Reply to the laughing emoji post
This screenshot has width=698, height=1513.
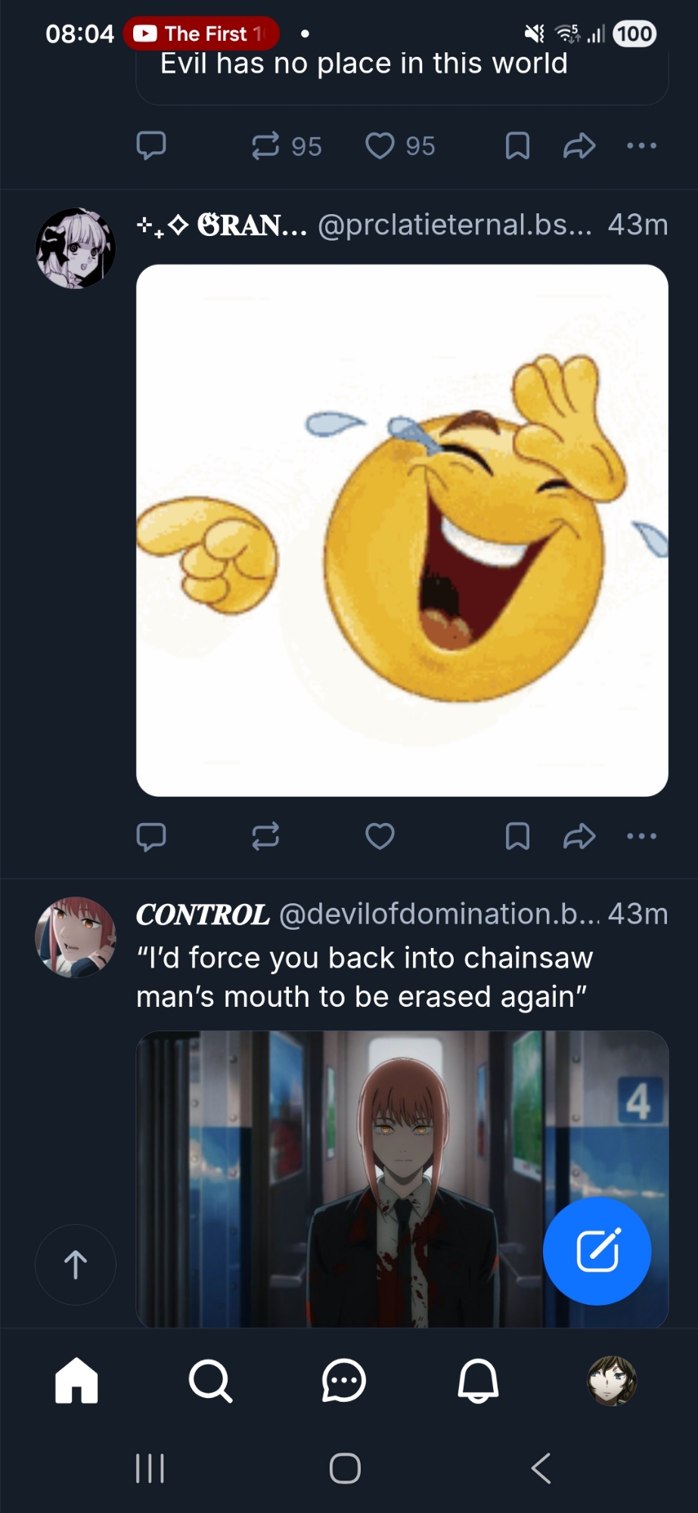(151, 836)
